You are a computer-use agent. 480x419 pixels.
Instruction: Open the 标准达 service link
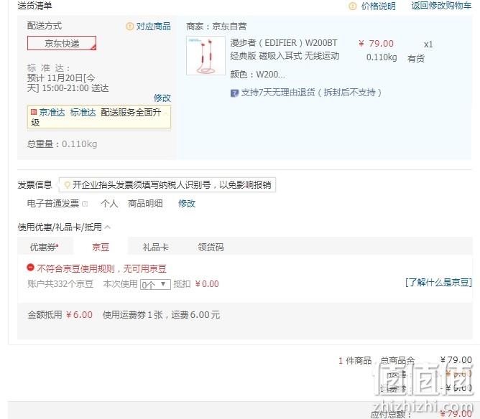point(83,113)
